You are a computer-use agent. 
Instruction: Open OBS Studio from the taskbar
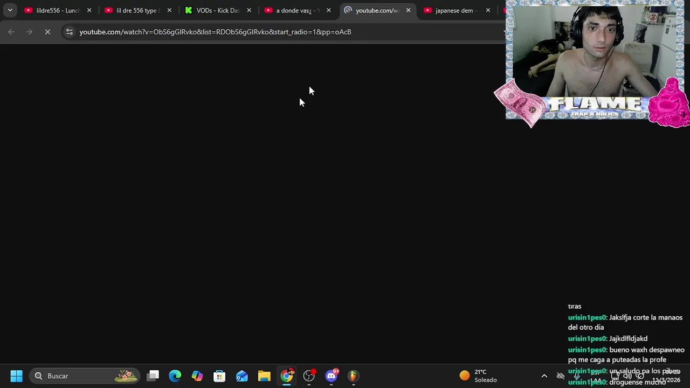pos(309,376)
